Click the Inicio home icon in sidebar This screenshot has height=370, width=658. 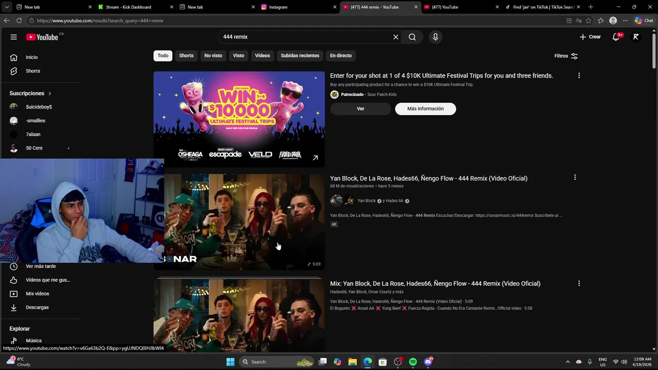point(14,57)
